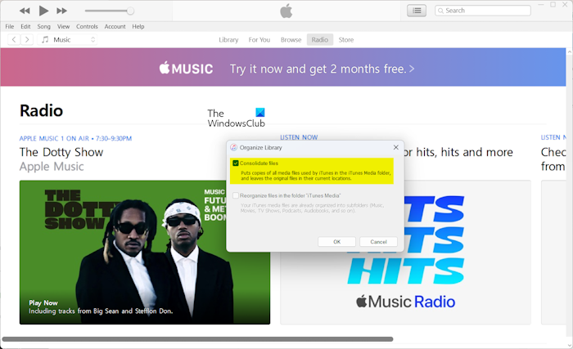The width and height of the screenshot is (573, 349).
Task: Click the magnifier icon in Search
Action: (x=440, y=11)
